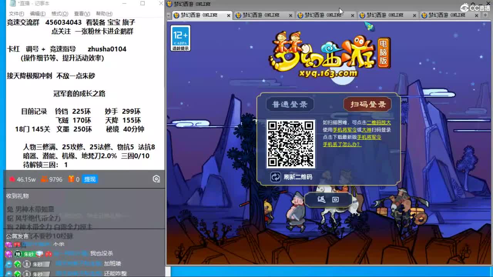The height and width of the screenshot is (277, 493).
Task: Click the 大神 scan login link
Action: pyautogui.click(x=366, y=130)
